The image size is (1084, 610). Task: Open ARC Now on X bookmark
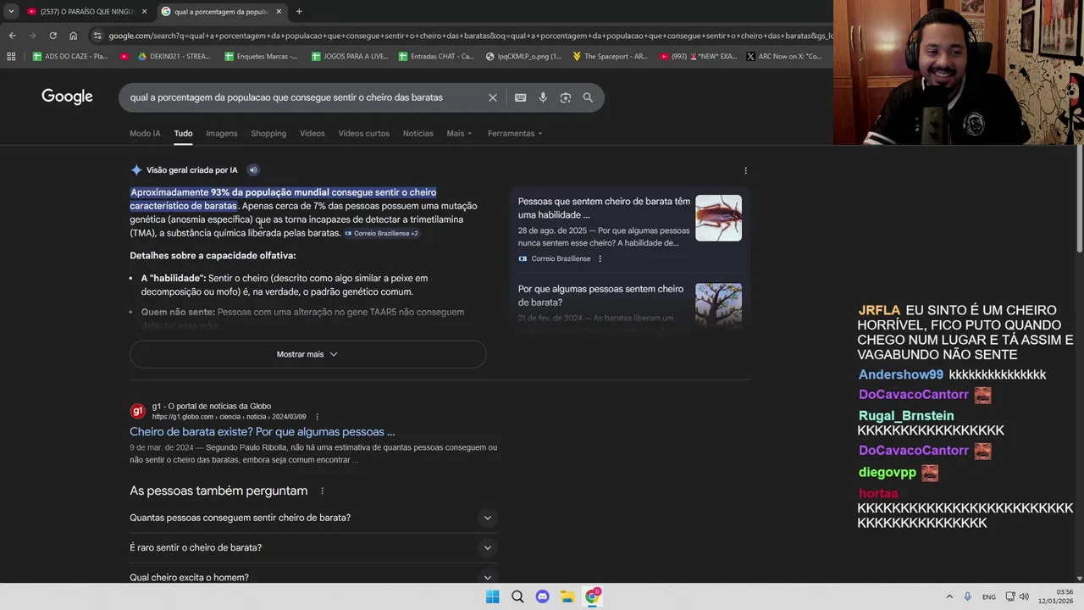(x=784, y=57)
